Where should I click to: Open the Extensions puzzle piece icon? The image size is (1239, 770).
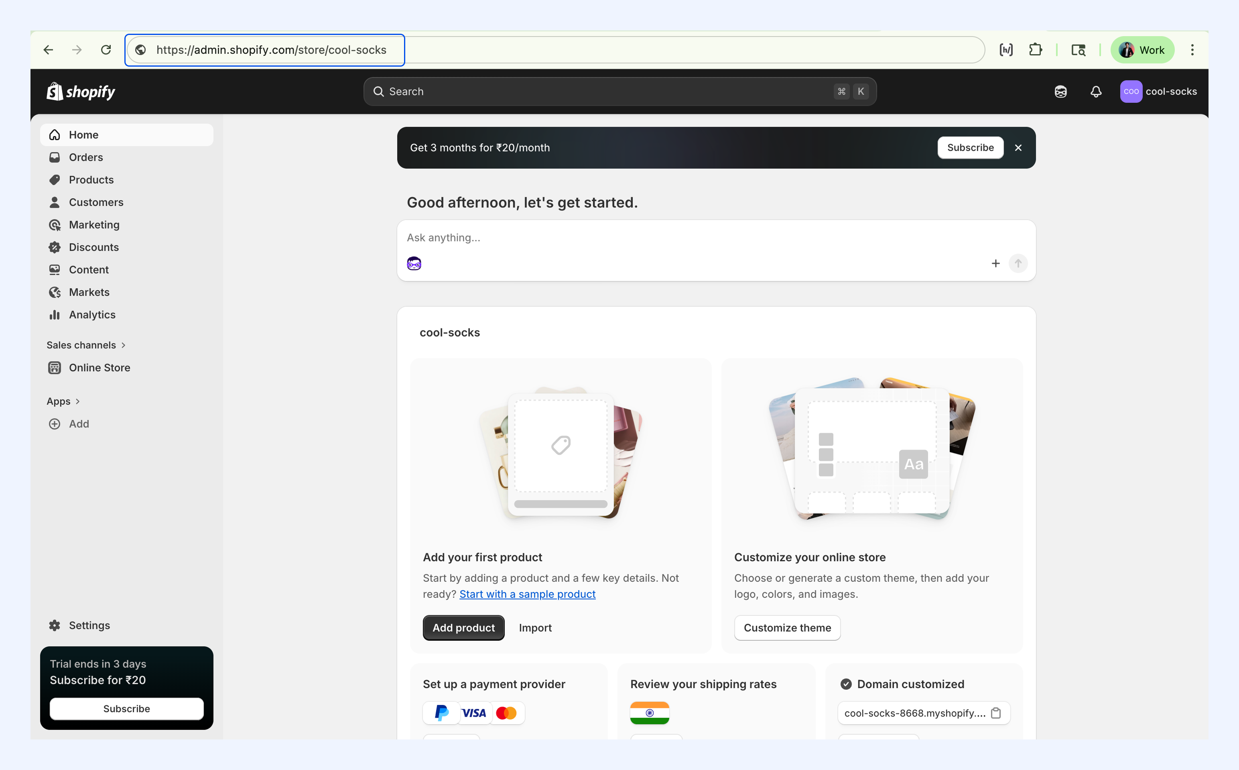(x=1036, y=50)
